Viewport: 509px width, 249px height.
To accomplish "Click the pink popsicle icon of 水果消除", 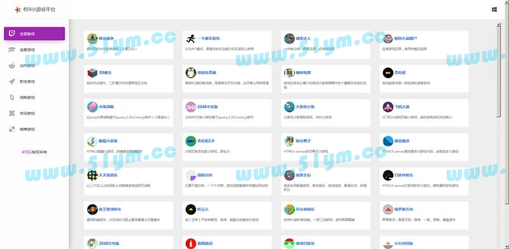I will click(x=92, y=107).
